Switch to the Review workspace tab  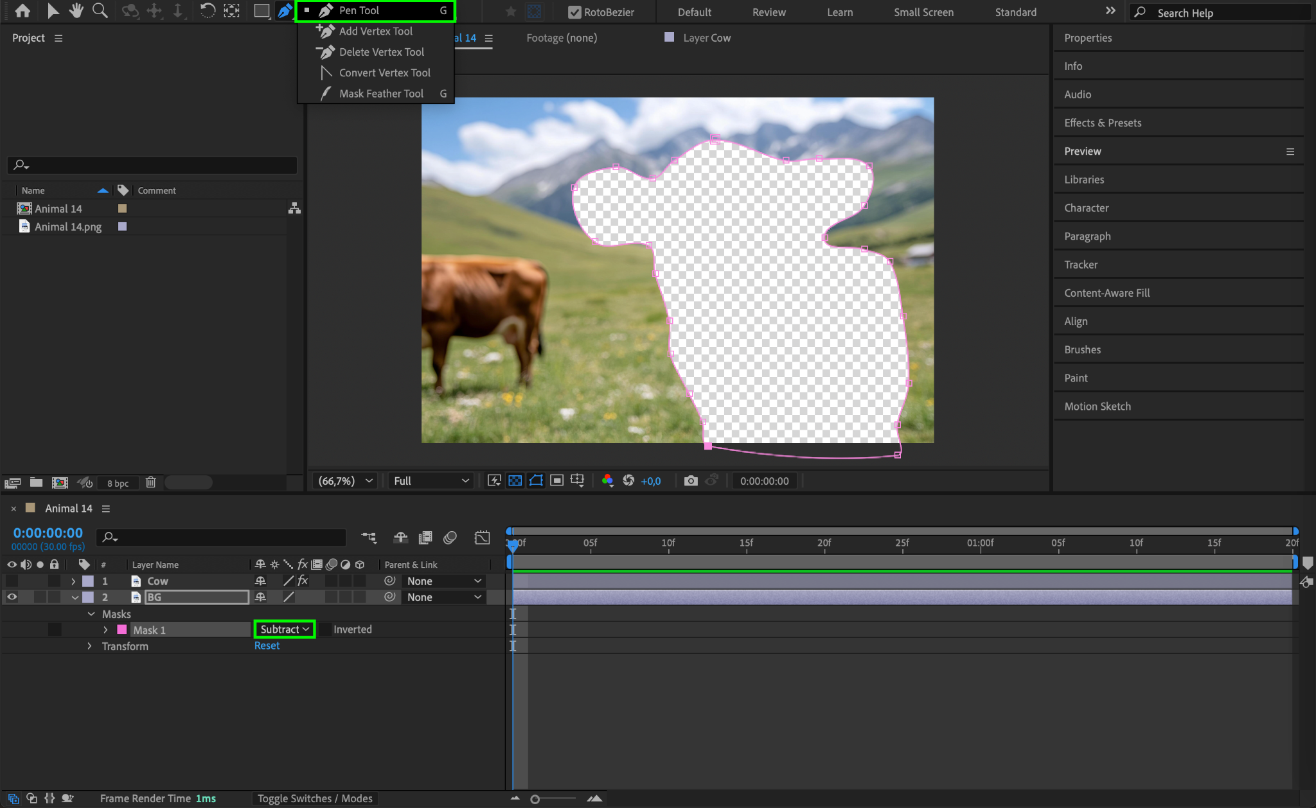(x=769, y=12)
